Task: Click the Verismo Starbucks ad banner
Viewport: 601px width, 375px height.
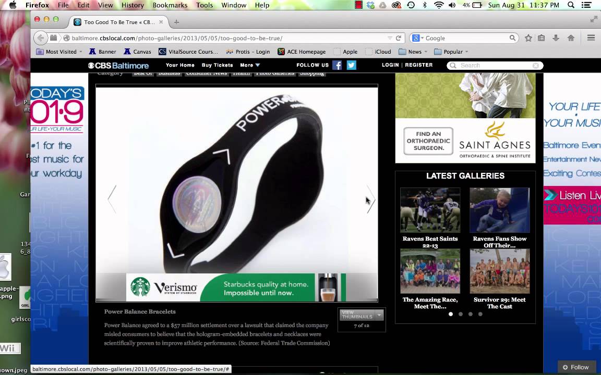Action: [236, 287]
